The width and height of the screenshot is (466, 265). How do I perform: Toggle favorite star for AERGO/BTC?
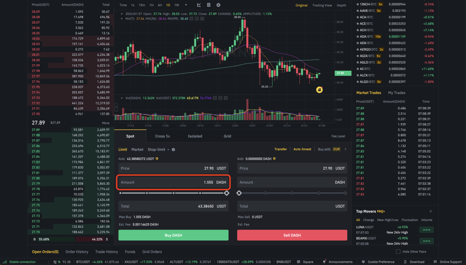358,49
